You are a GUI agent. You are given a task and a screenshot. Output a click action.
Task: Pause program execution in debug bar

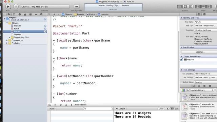tap(55, 105)
